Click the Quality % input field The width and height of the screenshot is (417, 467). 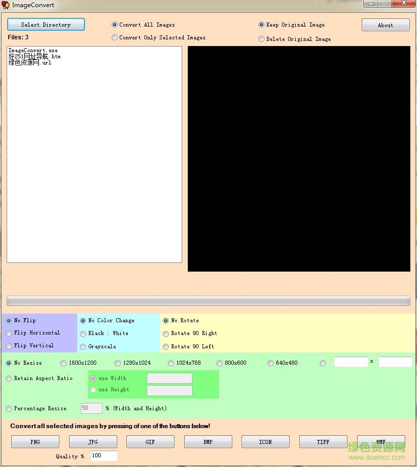pyautogui.click(x=104, y=456)
